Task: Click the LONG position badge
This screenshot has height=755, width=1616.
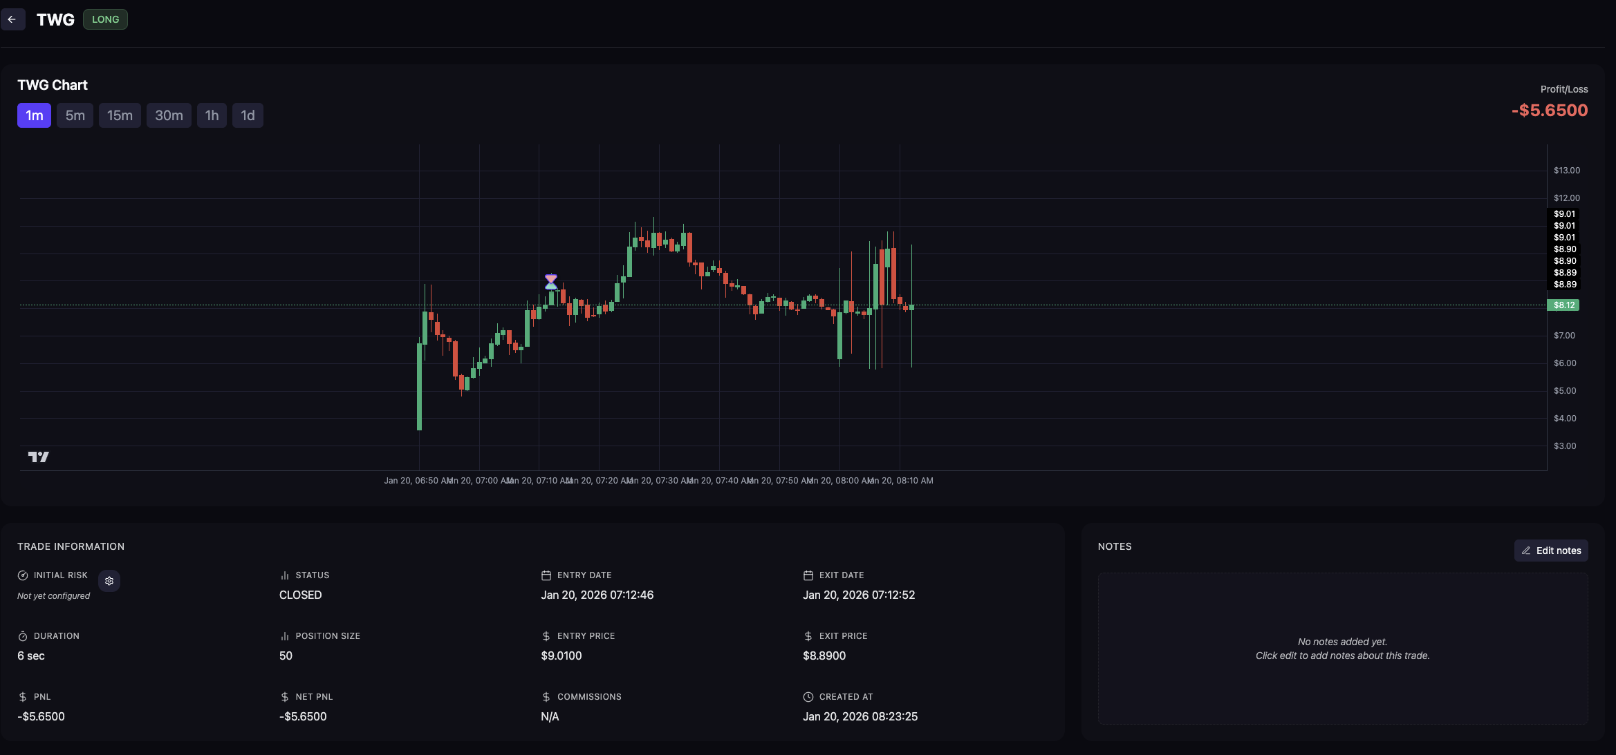Action: pyautogui.click(x=105, y=19)
